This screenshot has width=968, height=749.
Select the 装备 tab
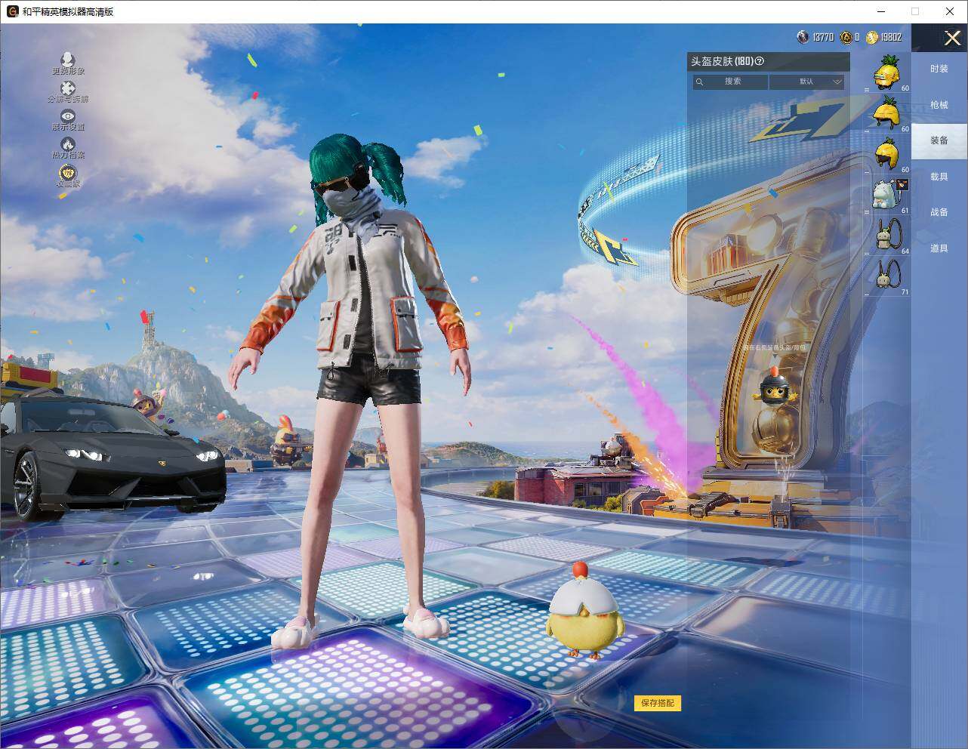point(939,140)
